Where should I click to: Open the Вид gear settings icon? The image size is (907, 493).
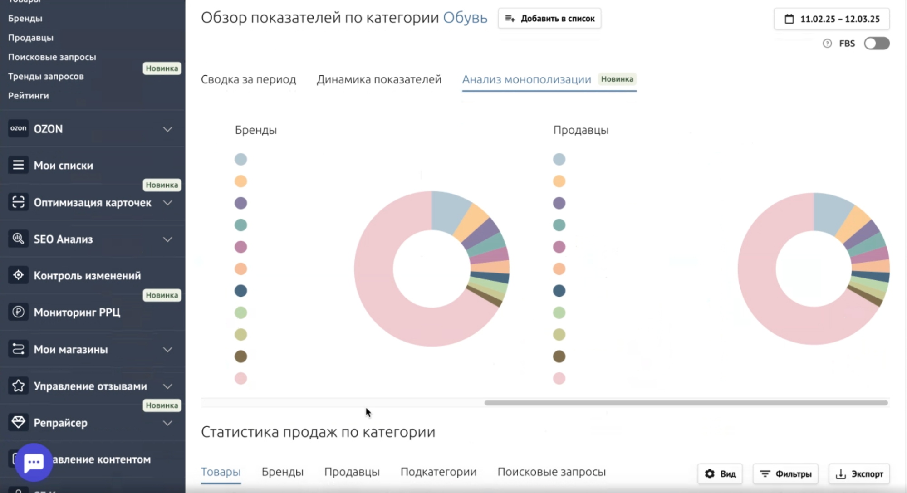point(710,473)
